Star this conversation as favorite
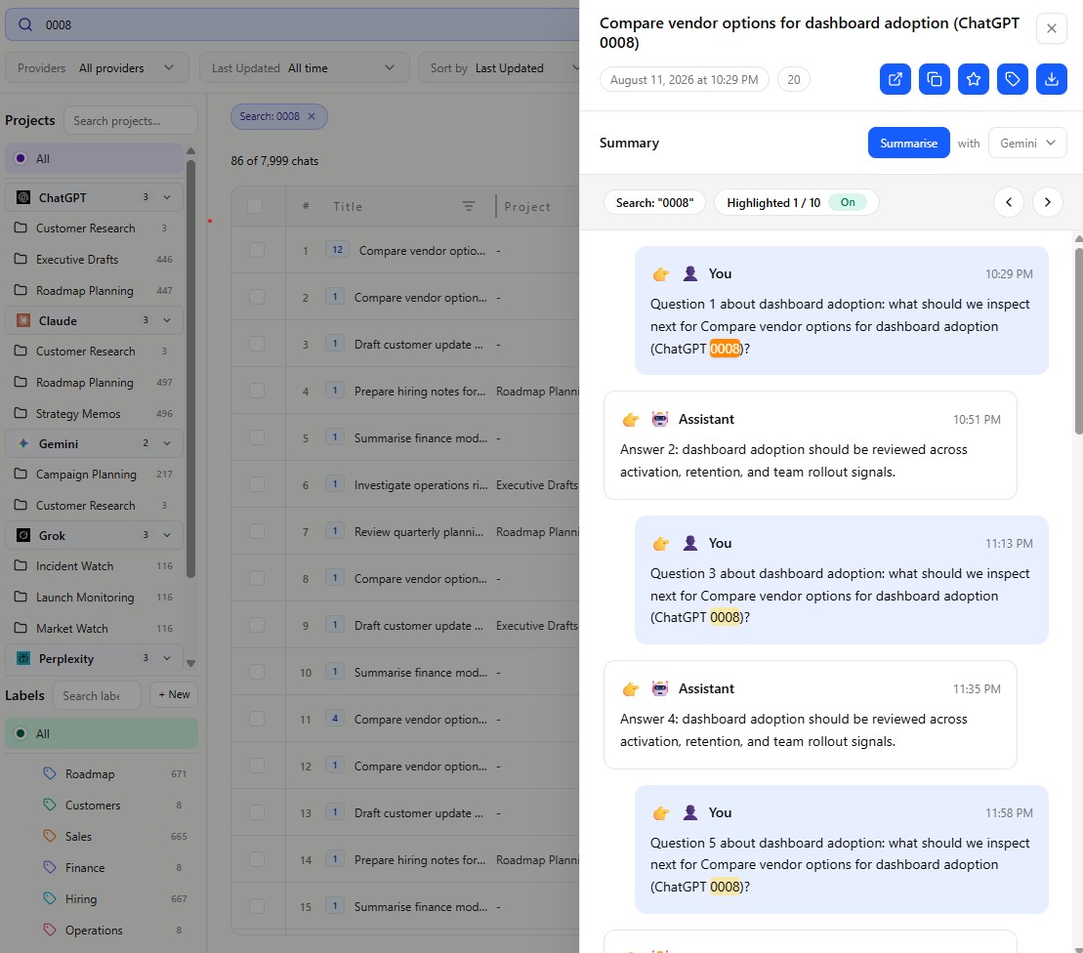Viewport: 1083px width, 953px height. coord(974,79)
